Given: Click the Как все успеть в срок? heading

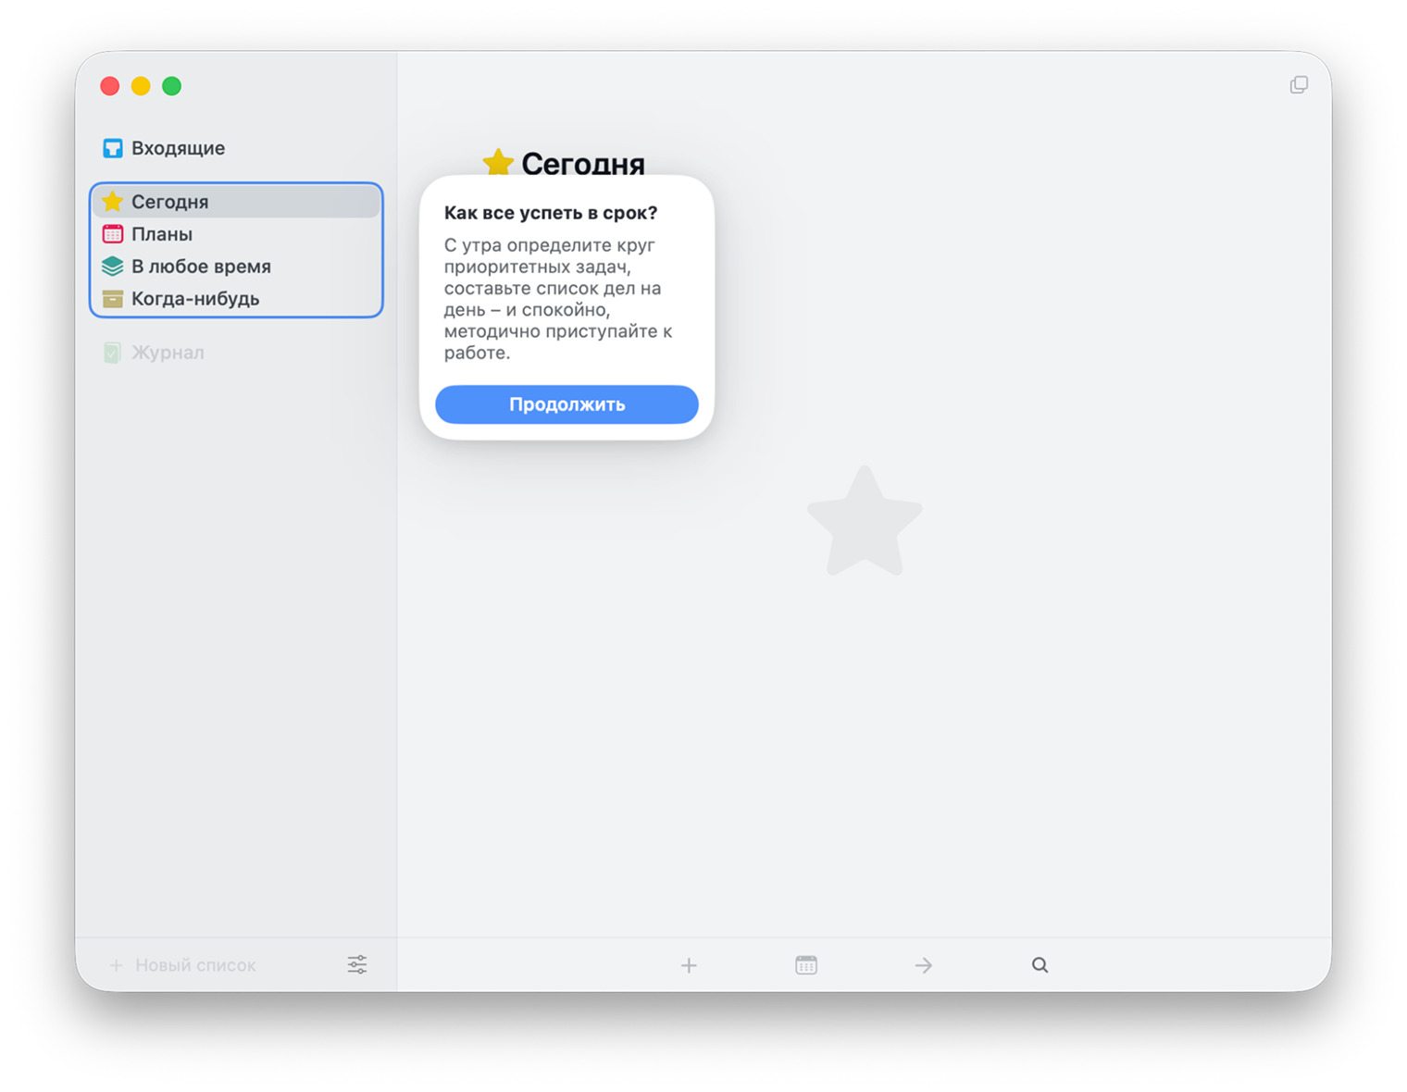Looking at the screenshot, I should coord(551,213).
